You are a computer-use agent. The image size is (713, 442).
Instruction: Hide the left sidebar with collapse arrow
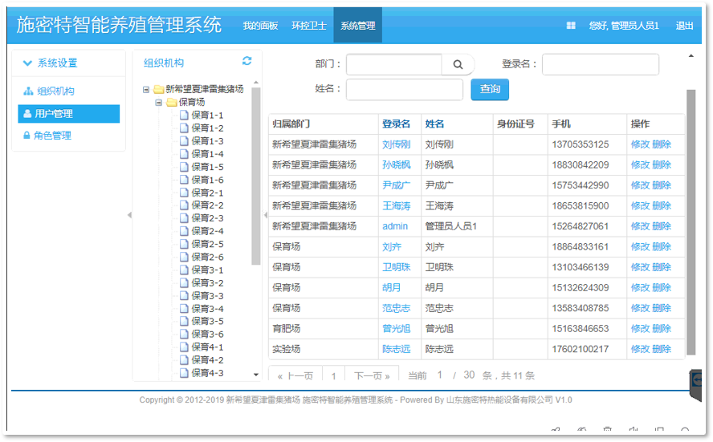point(129,215)
